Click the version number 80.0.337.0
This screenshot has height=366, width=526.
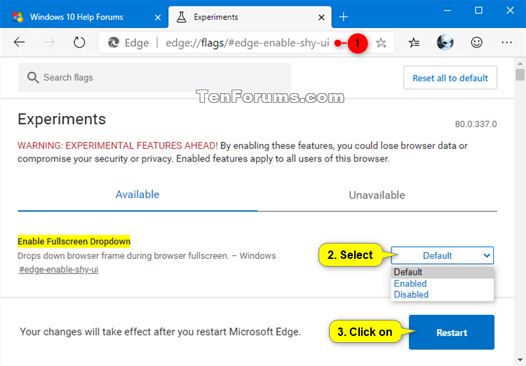476,125
